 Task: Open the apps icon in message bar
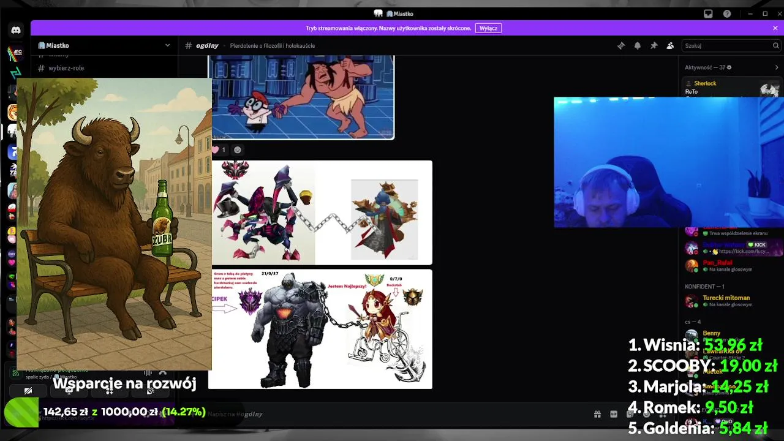coord(663,414)
